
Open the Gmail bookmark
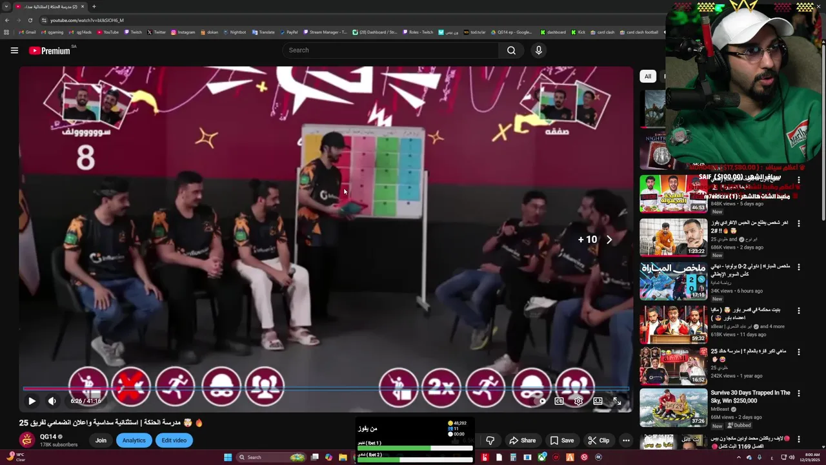(x=27, y=32)
